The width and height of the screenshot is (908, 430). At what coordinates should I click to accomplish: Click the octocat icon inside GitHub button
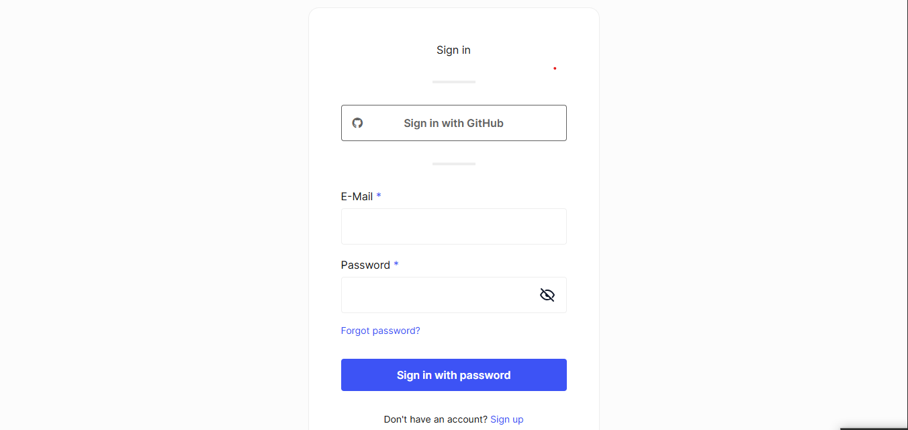pyautogui.click(x=357, y=123)
